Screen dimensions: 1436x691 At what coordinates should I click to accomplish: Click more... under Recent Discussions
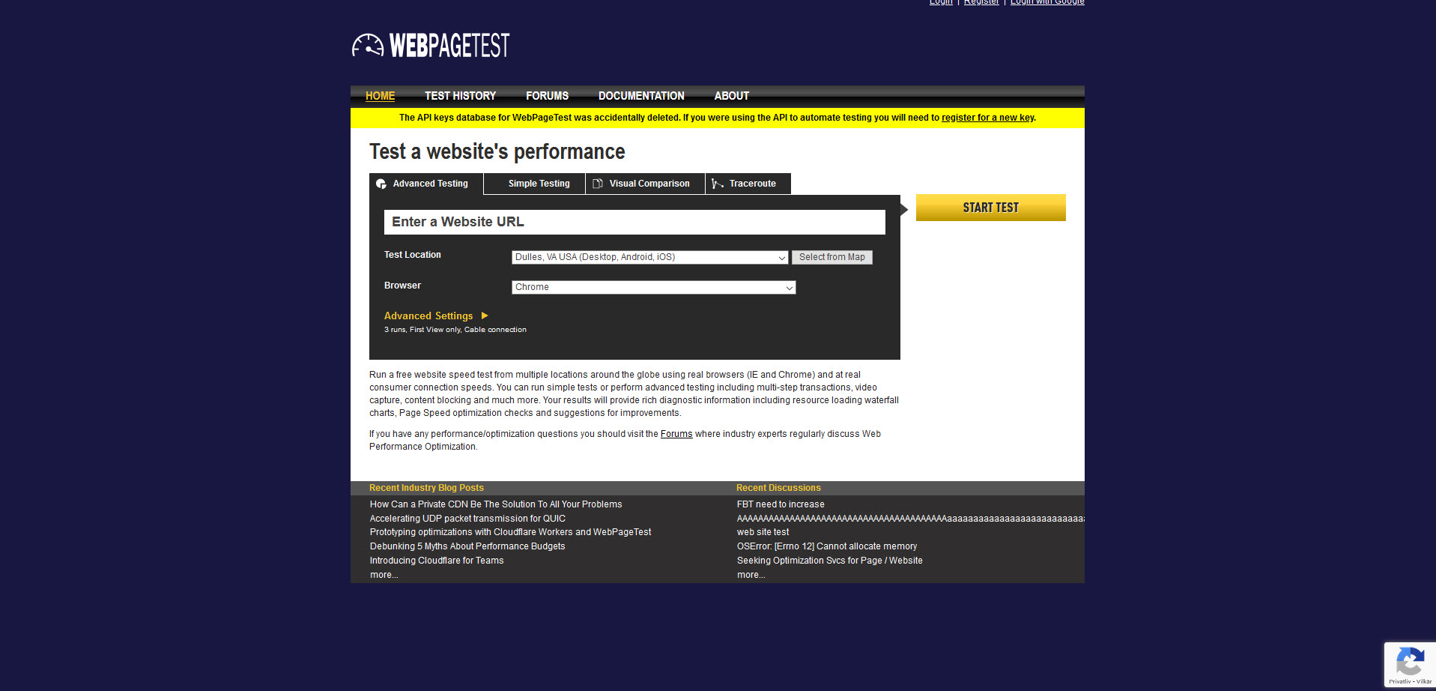(751, 575)
